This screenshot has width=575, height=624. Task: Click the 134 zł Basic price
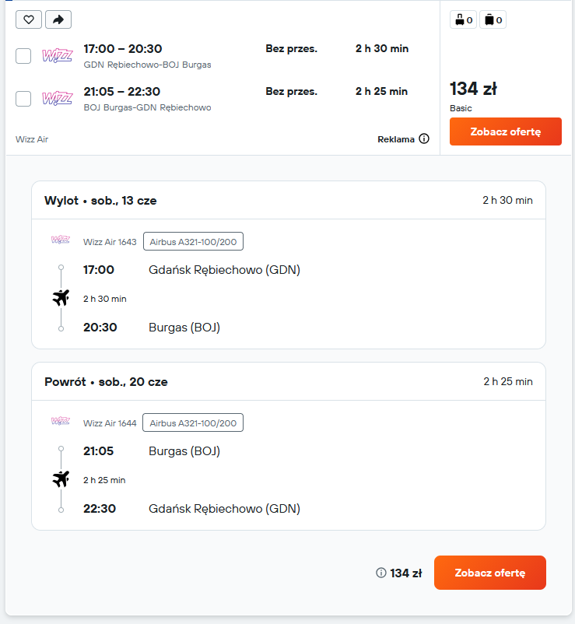pos(473,89)
